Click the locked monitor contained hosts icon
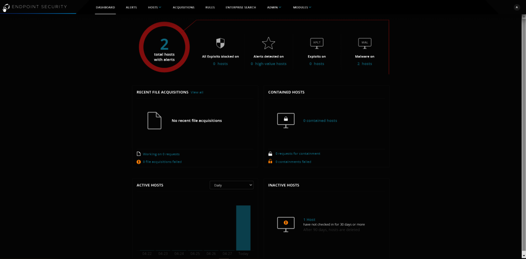The width and height of the screenshot is (526, 259). [286, 120]
